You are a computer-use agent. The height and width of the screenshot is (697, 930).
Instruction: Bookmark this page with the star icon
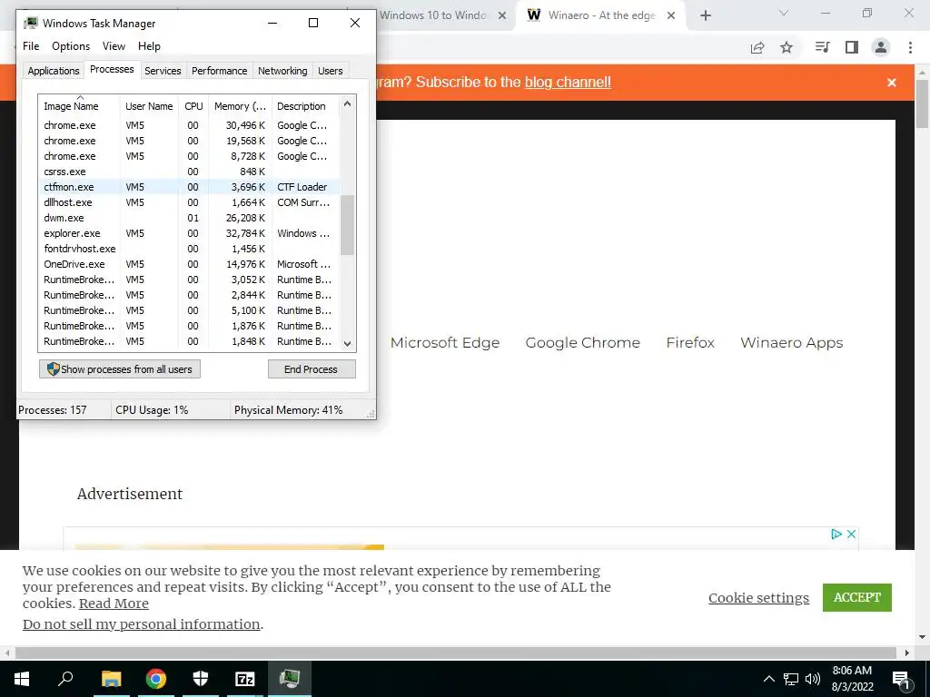(787, 47)
